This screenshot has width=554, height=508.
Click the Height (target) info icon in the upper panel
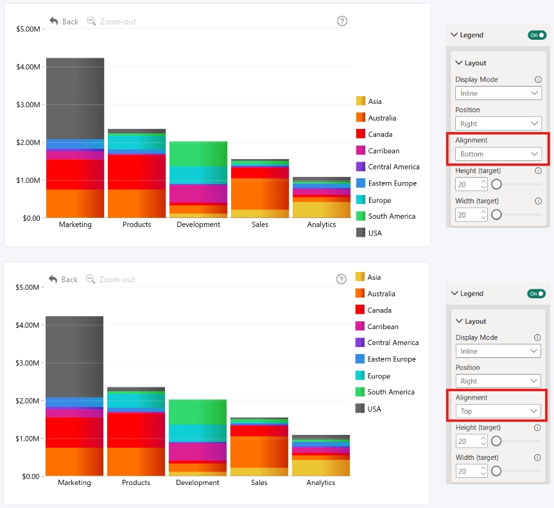(538, 171)
